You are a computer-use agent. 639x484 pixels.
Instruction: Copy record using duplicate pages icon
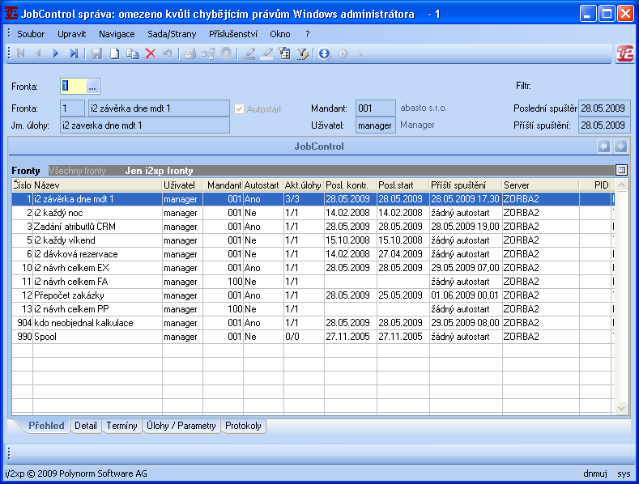point(133,53)
